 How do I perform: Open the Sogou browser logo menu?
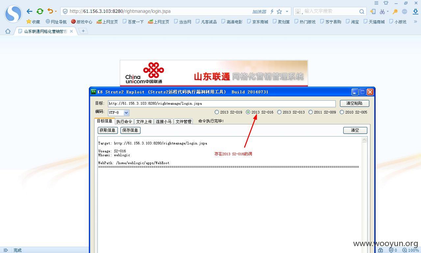coord(13,14)
